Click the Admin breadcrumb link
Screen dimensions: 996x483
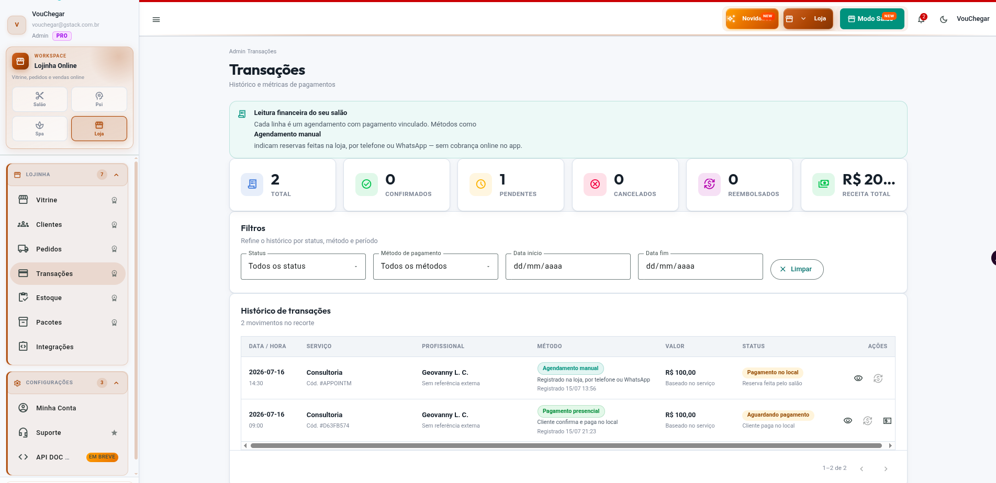pyautogui.click(x=237, y=51)
